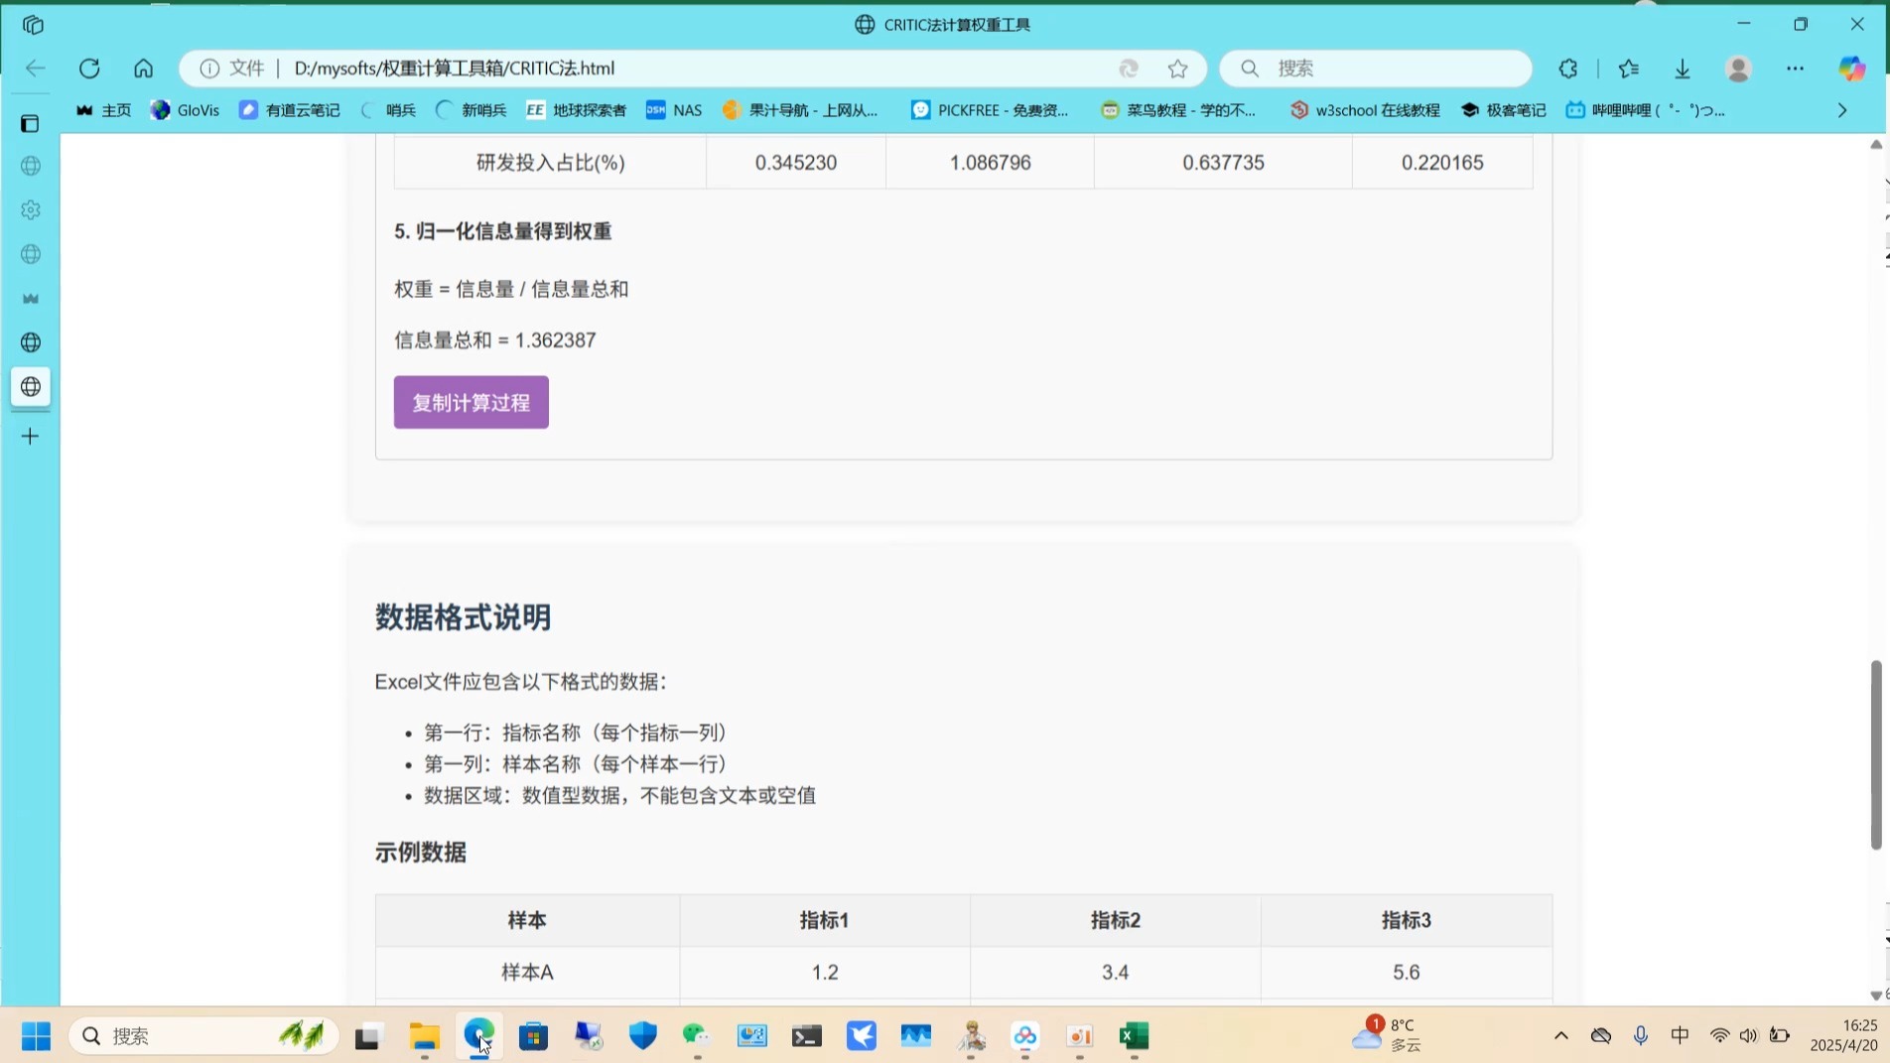Open the 菜鸟教程 bookmark
The height and width of the screenshot is (1063, 1890).
pyautogui.click(x=1178, y=110)
